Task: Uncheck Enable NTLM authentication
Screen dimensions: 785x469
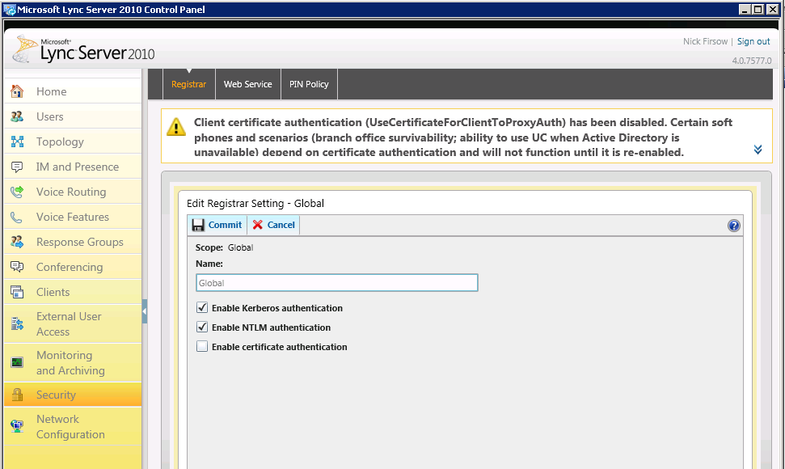Action: 202,327
